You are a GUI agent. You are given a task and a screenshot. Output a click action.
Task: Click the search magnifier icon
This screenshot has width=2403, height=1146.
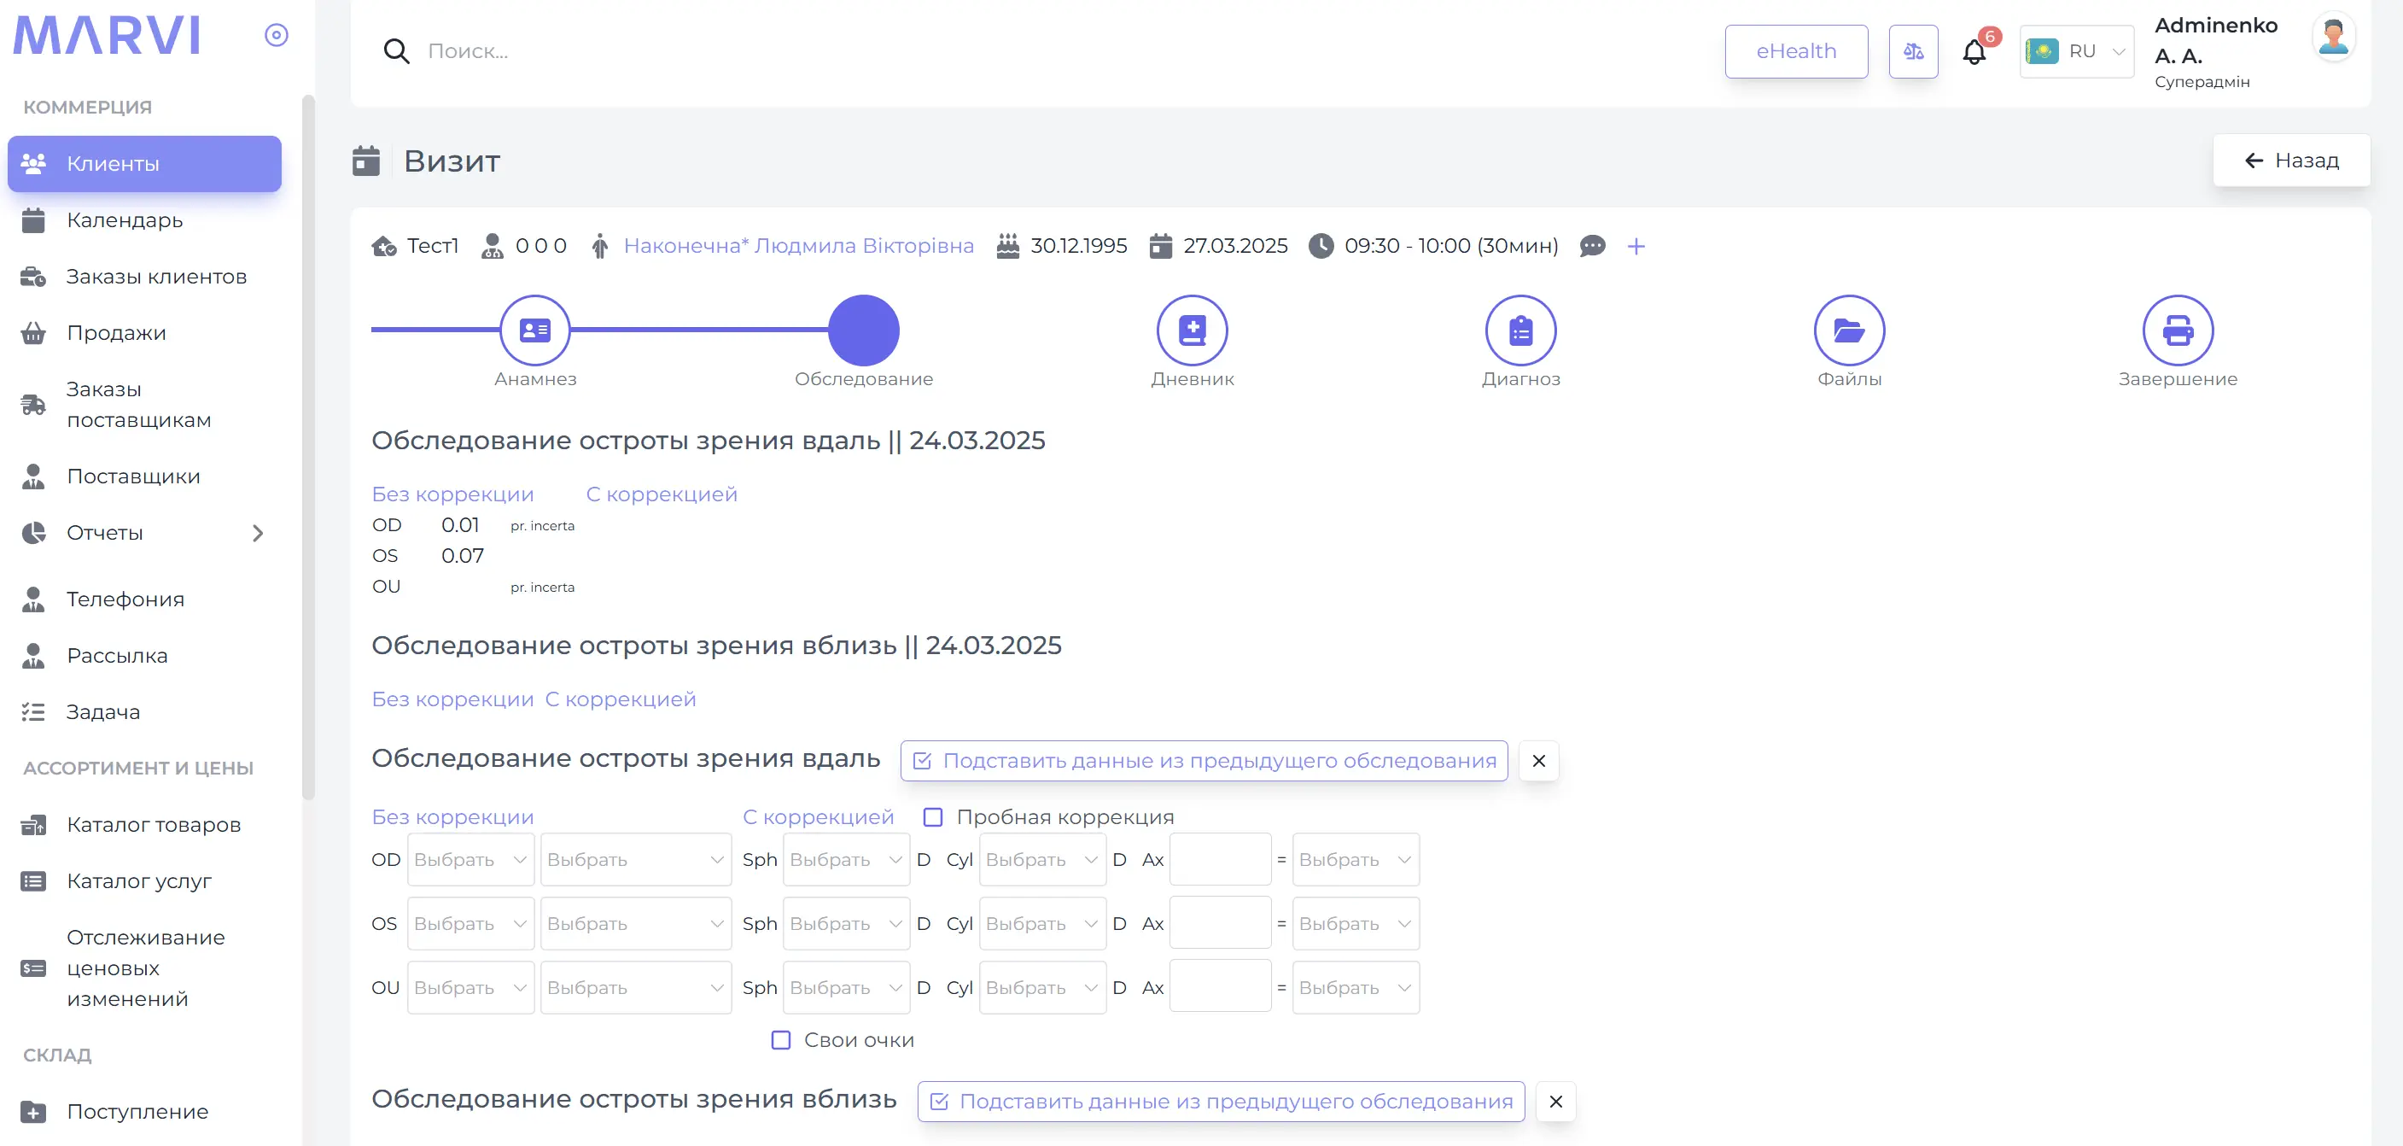point(396,51)
